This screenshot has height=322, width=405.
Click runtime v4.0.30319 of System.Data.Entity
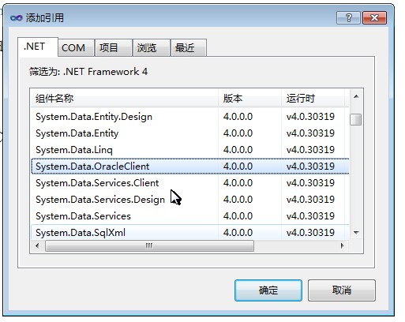(x=310, y=133)
